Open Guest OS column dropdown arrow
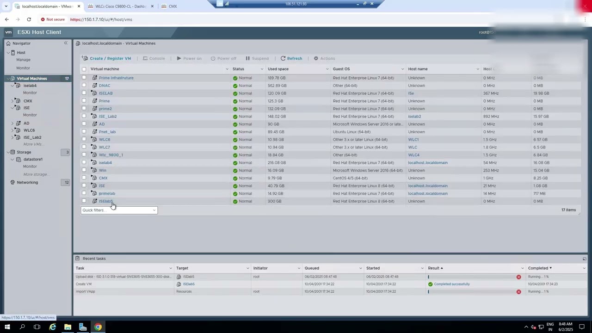 [402, 69]
